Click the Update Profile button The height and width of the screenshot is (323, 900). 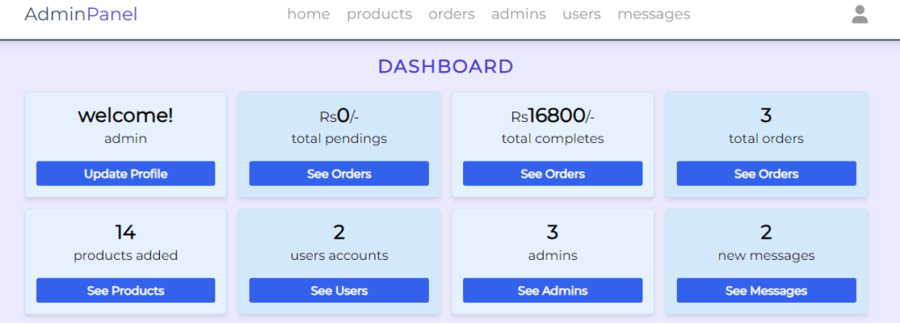pos(126,174)
